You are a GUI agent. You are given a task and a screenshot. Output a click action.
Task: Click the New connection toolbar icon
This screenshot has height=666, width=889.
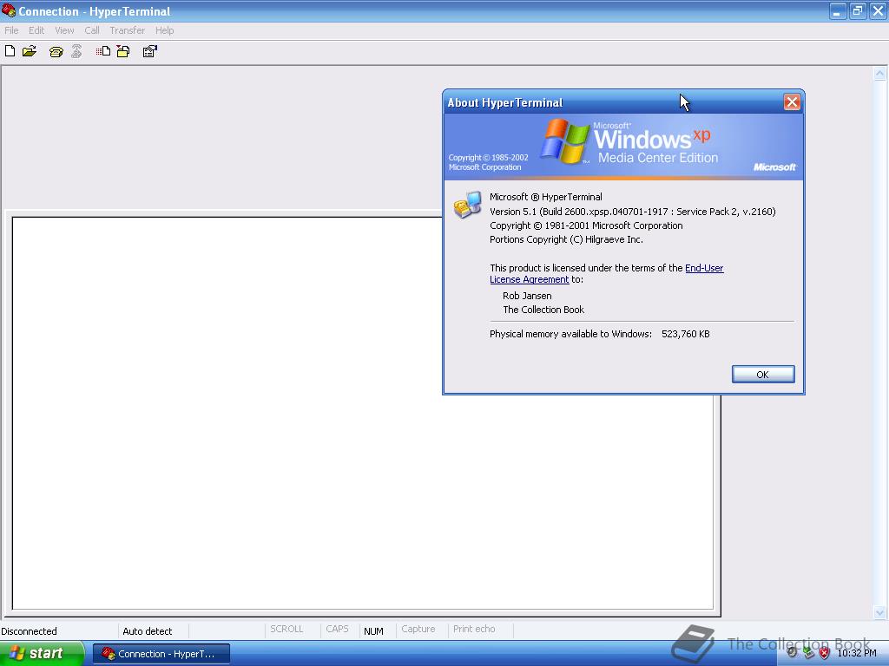click(10, 51)
